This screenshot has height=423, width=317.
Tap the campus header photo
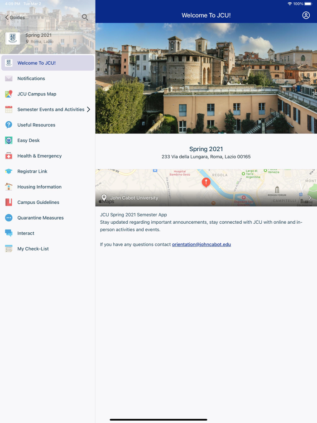pos(206,78)
